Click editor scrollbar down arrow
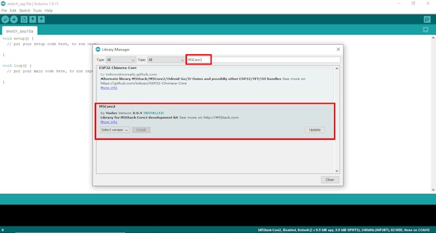Viewport: 436px width, 233px height. 433,190
